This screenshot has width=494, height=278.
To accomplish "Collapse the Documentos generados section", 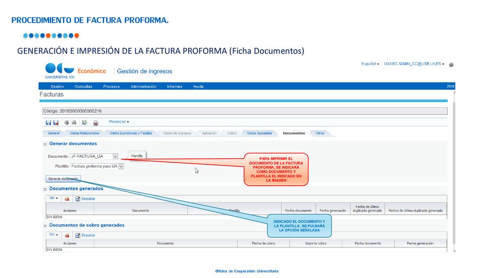I will (45, 189).
